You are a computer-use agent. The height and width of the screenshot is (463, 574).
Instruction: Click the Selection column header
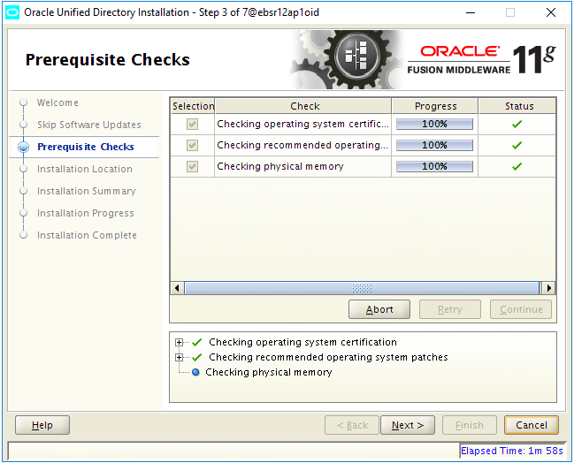(x=193, y=106)
